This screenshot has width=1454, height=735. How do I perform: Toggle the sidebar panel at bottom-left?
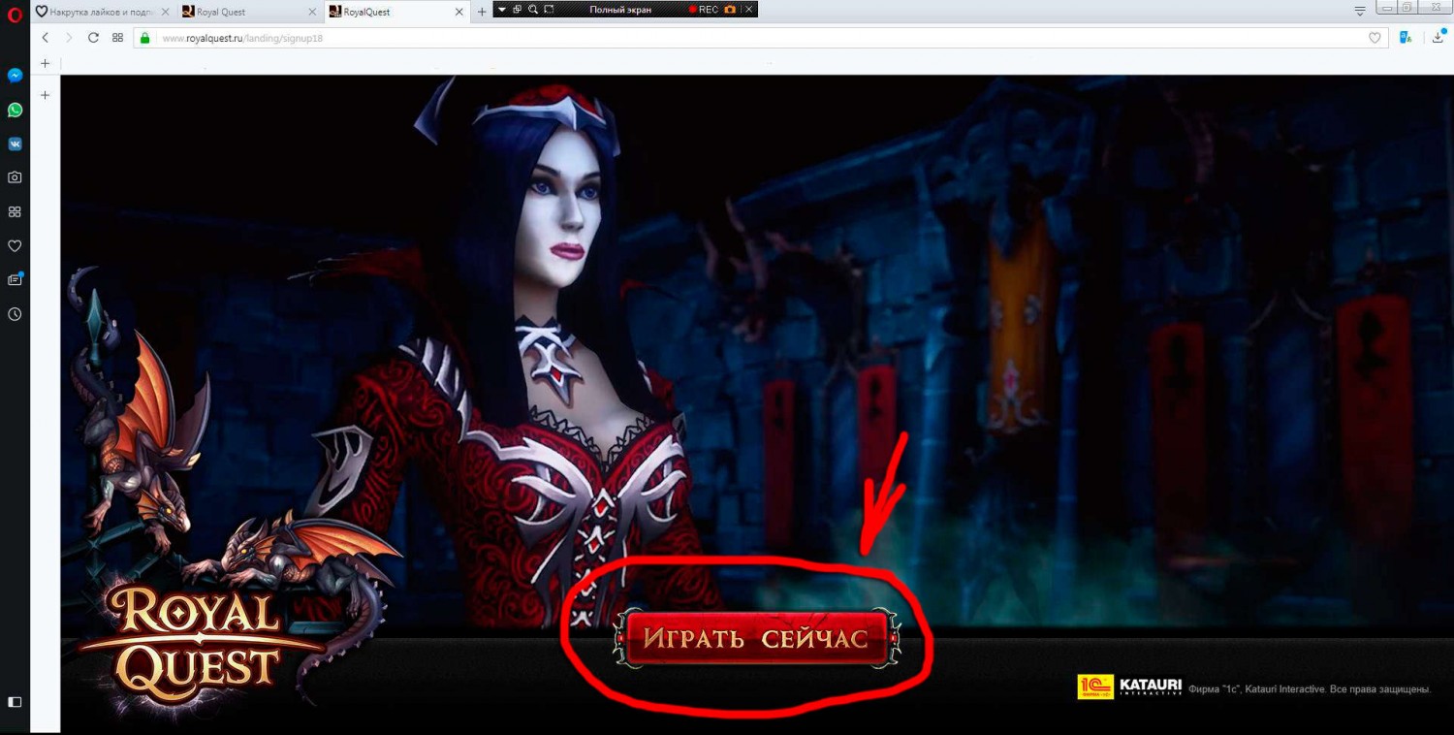point(15,702)
